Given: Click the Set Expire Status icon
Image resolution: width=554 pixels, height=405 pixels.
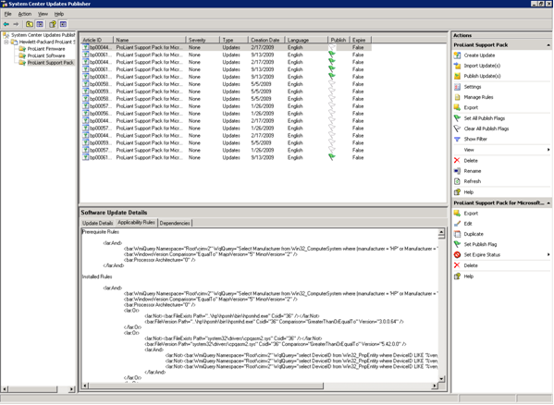Looking at the screenshot, I should [x=457, y=254].
